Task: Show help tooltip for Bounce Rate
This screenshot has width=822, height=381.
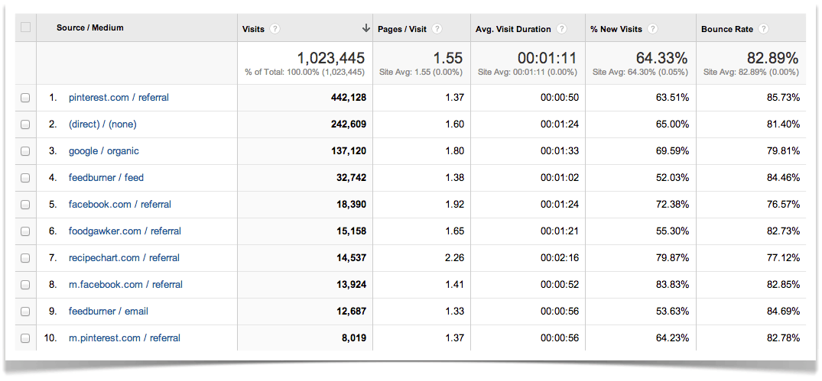Action: [x=764, y=29]
